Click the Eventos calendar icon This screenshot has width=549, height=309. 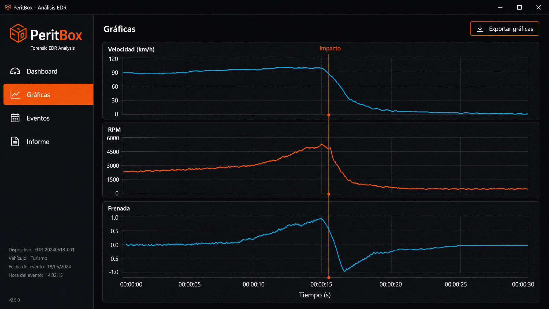coord(15,118)
